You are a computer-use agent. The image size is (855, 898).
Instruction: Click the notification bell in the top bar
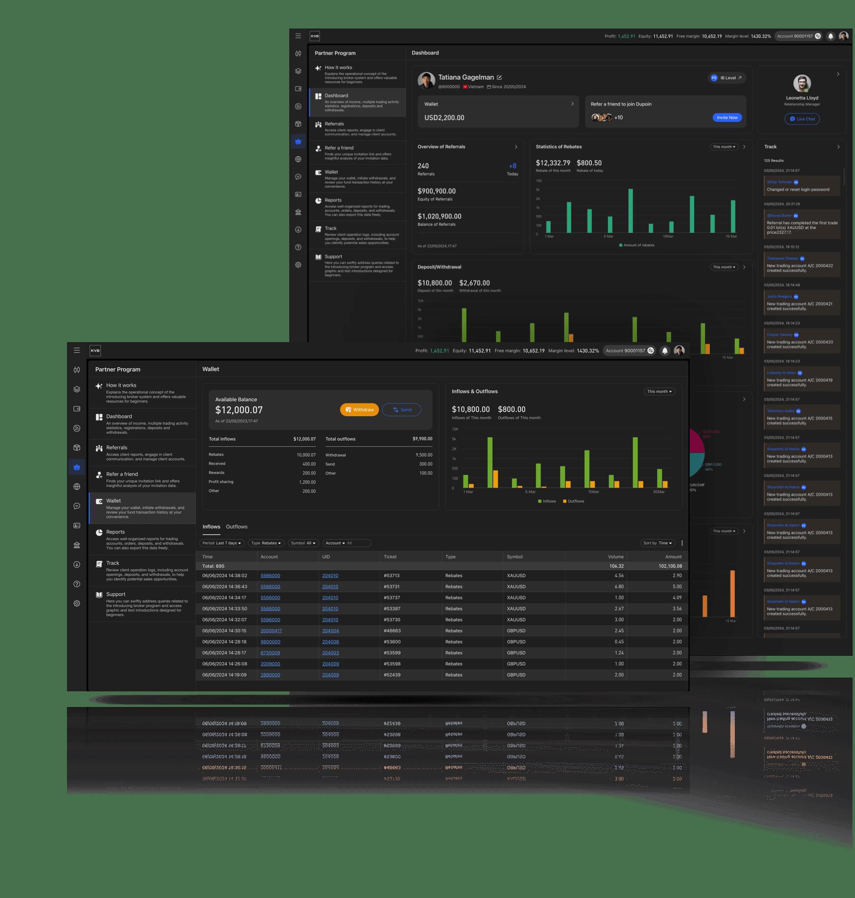tap(665, 351)
